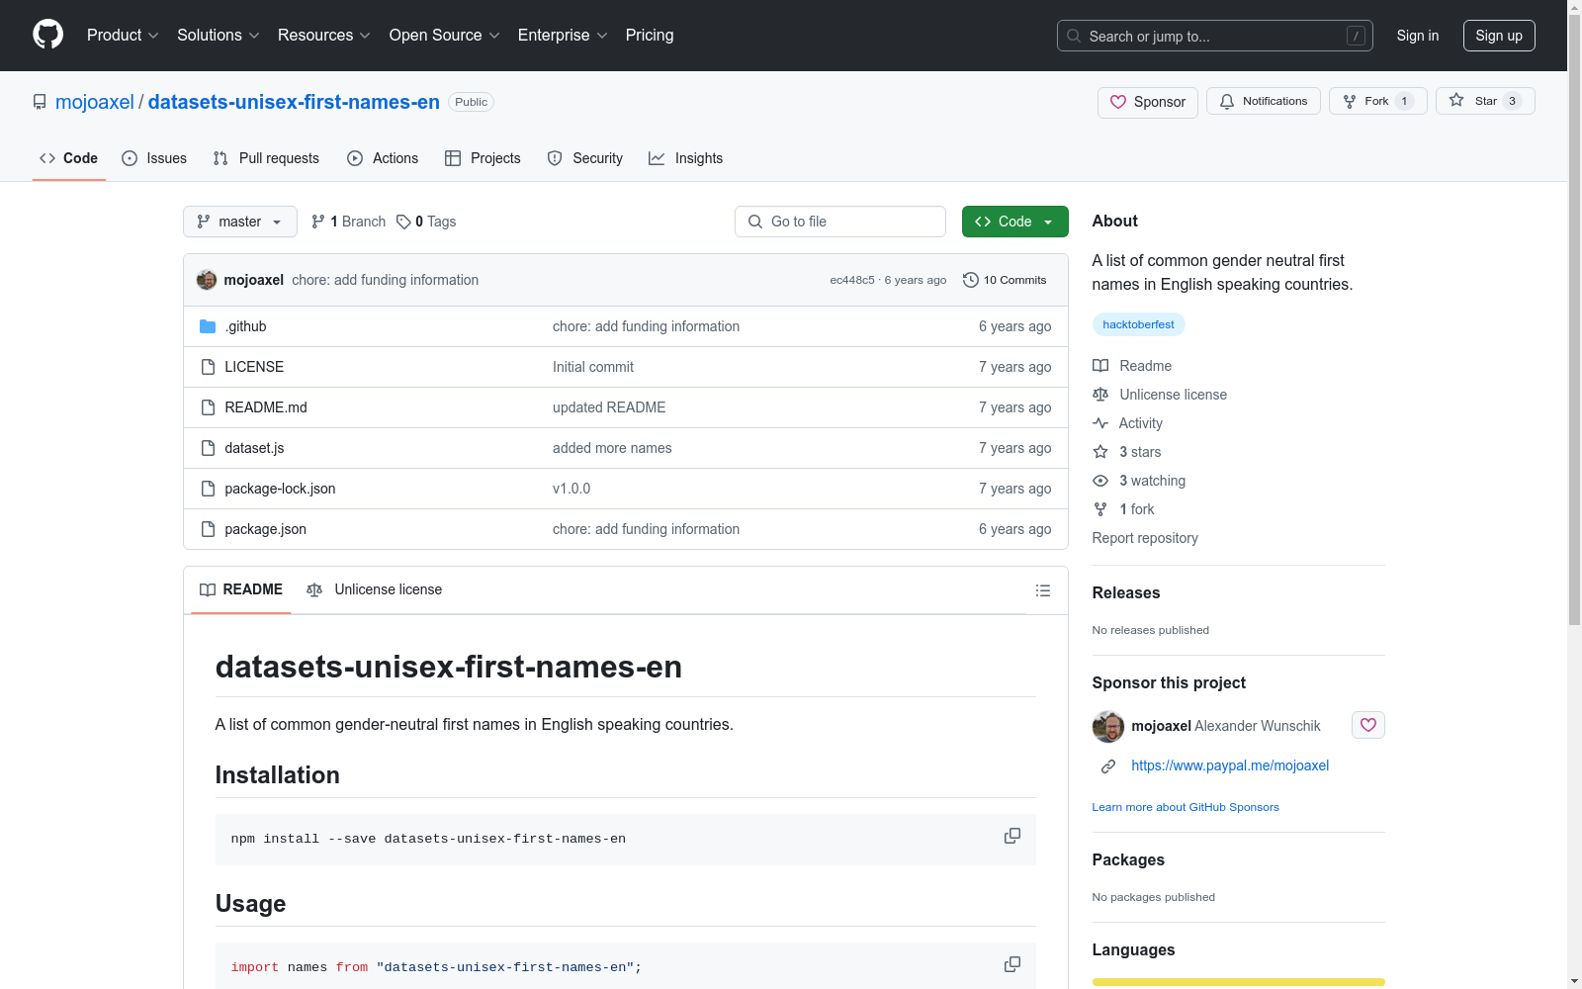Open the 1 Branch link
This screenshot has width=1582, height=989.
pos(348,222)
